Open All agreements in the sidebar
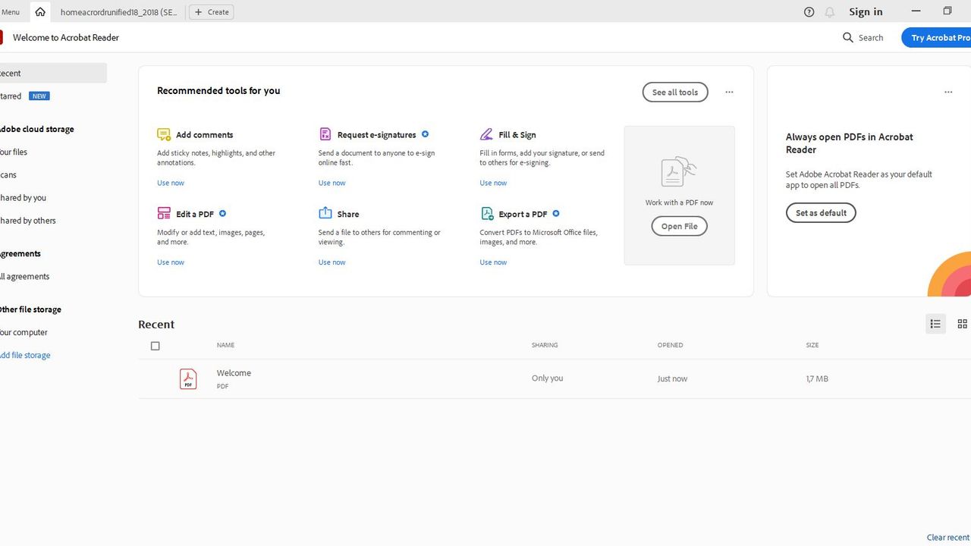 pos(24,276)
